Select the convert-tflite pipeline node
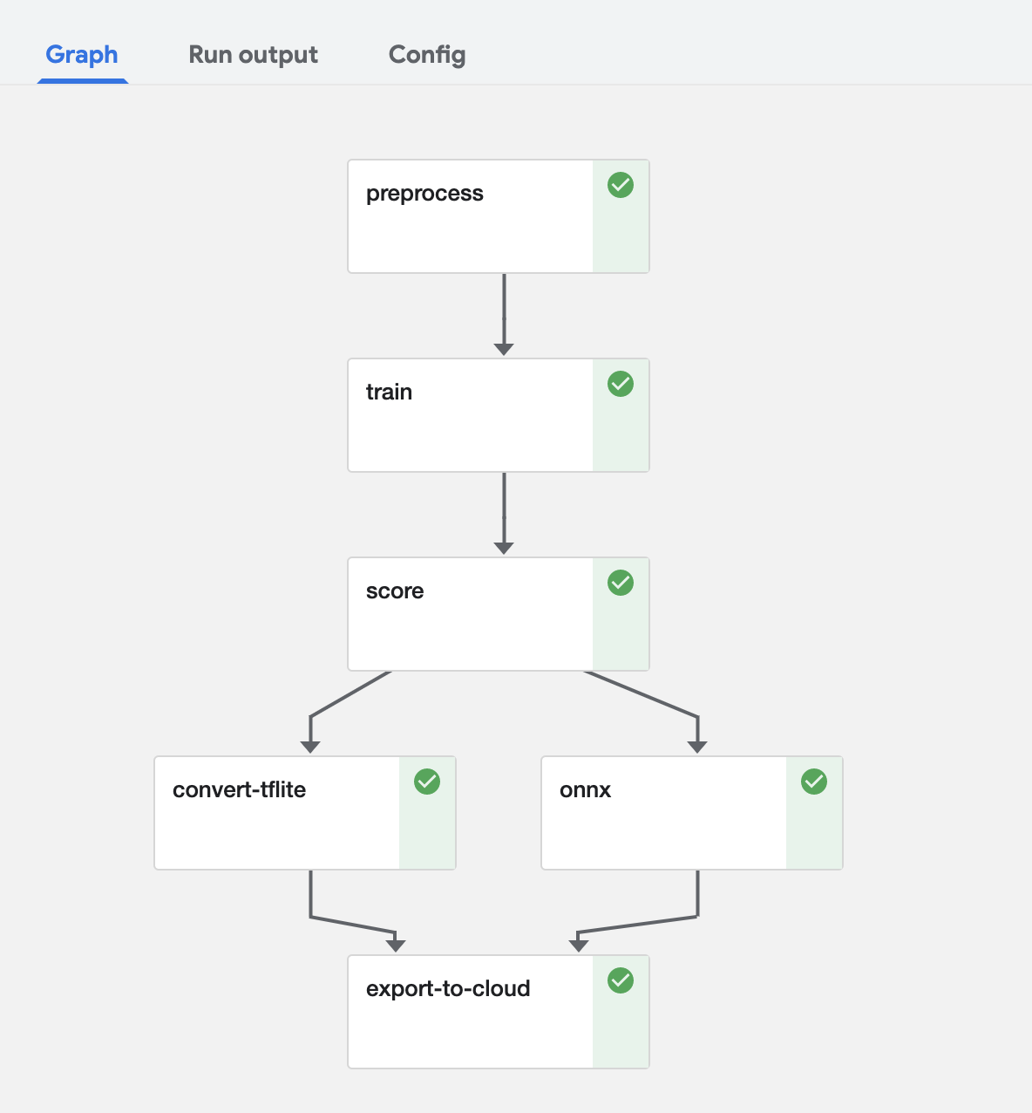1032x1113 pixels. point(277,813)
